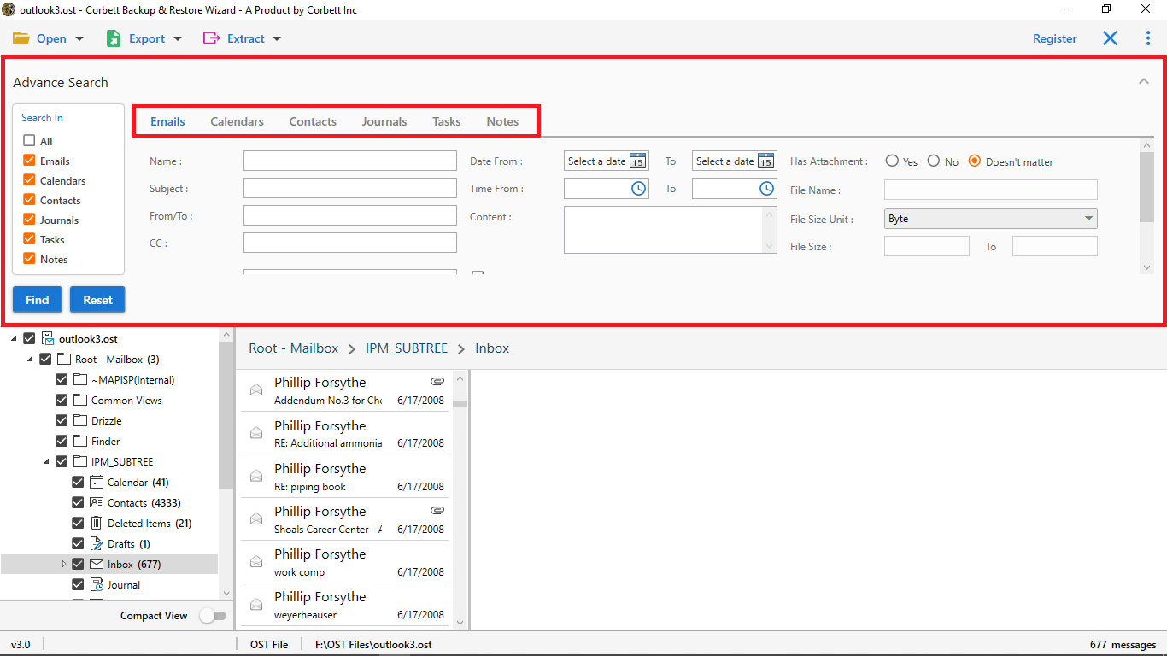Expand the Inbox folder tree node
The height and width of the screenshot is (656, 1167).
pyautogui.click(x=63, y=565)
